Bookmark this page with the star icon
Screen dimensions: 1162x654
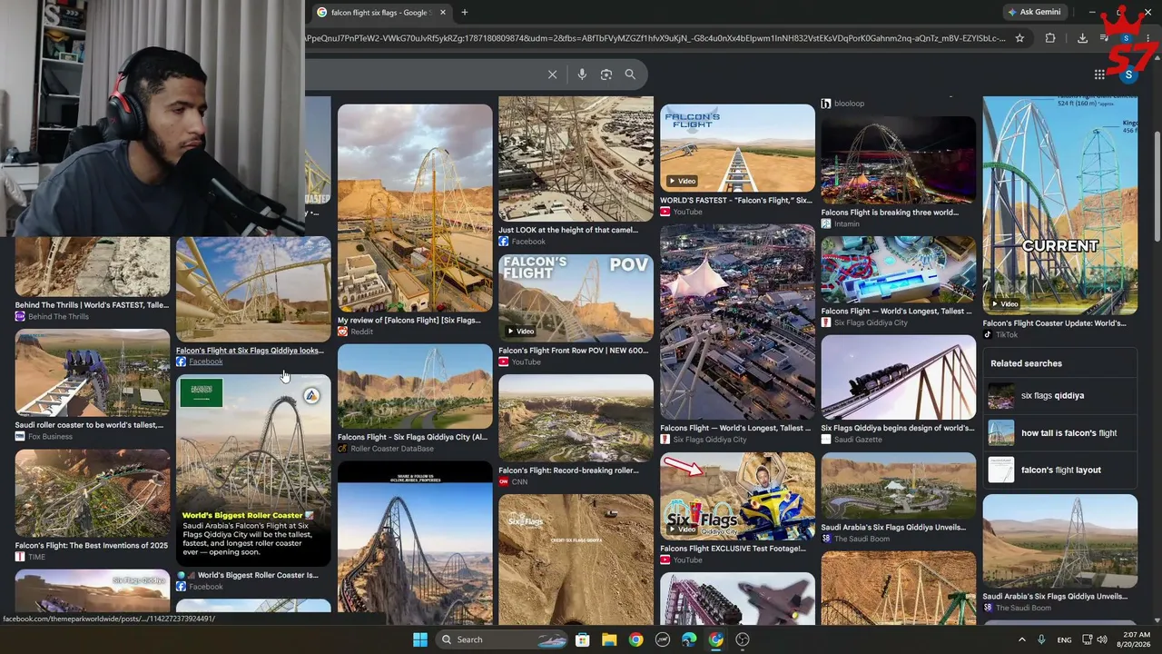(1019, 38)
